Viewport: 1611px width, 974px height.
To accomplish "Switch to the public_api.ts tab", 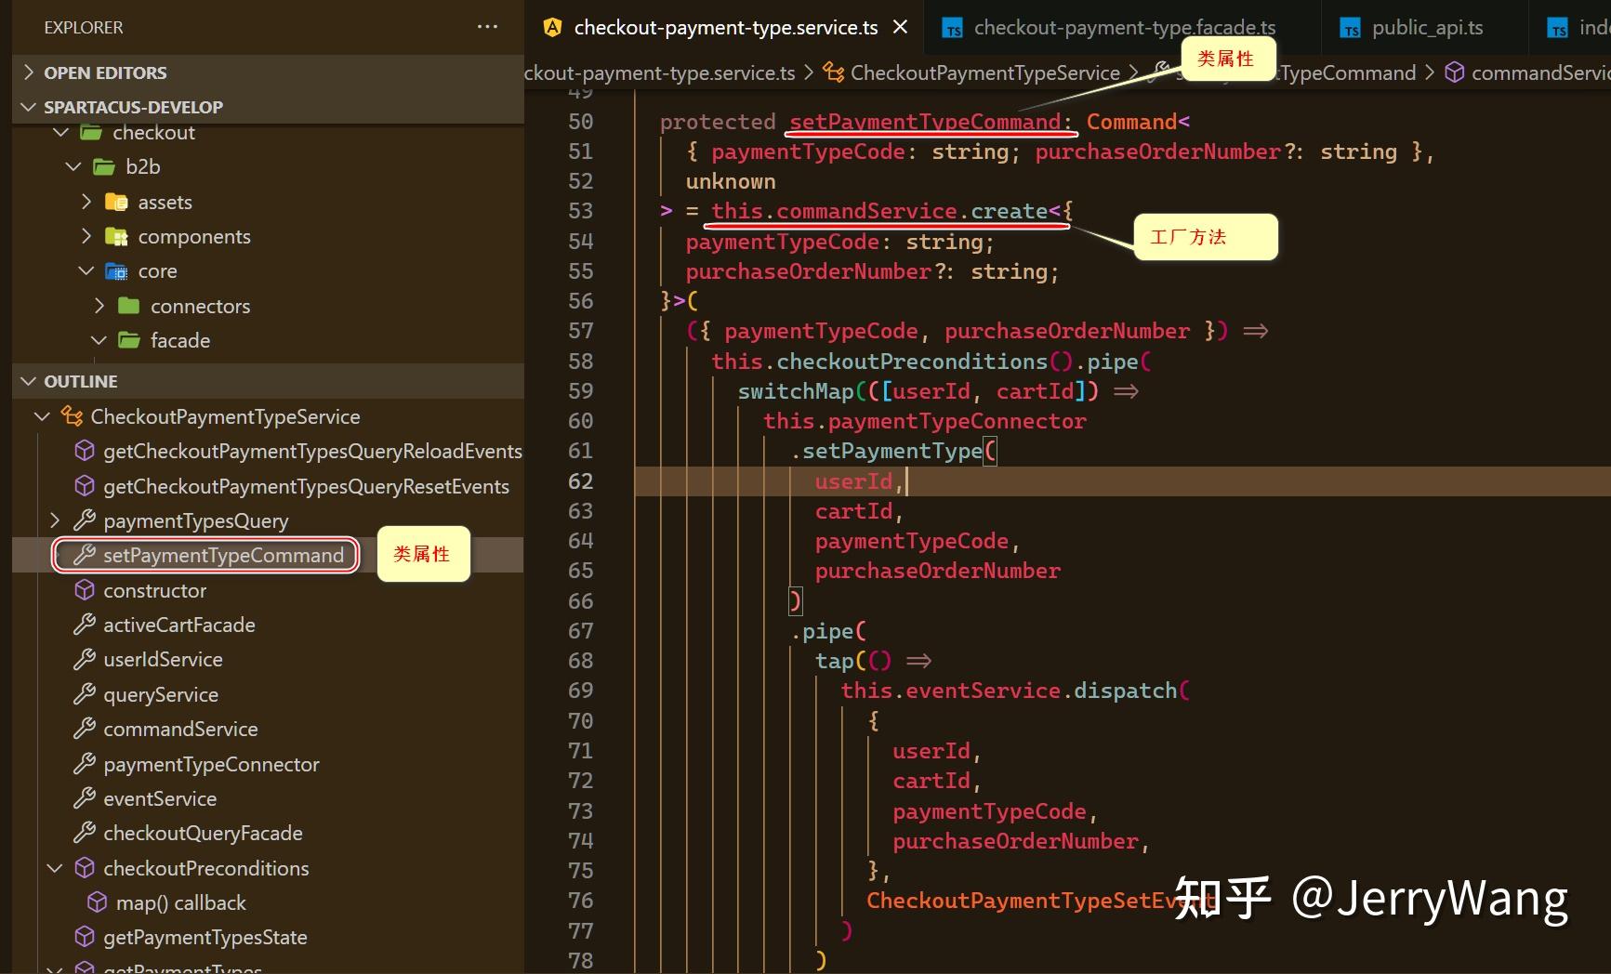I will pos(1427,27).
